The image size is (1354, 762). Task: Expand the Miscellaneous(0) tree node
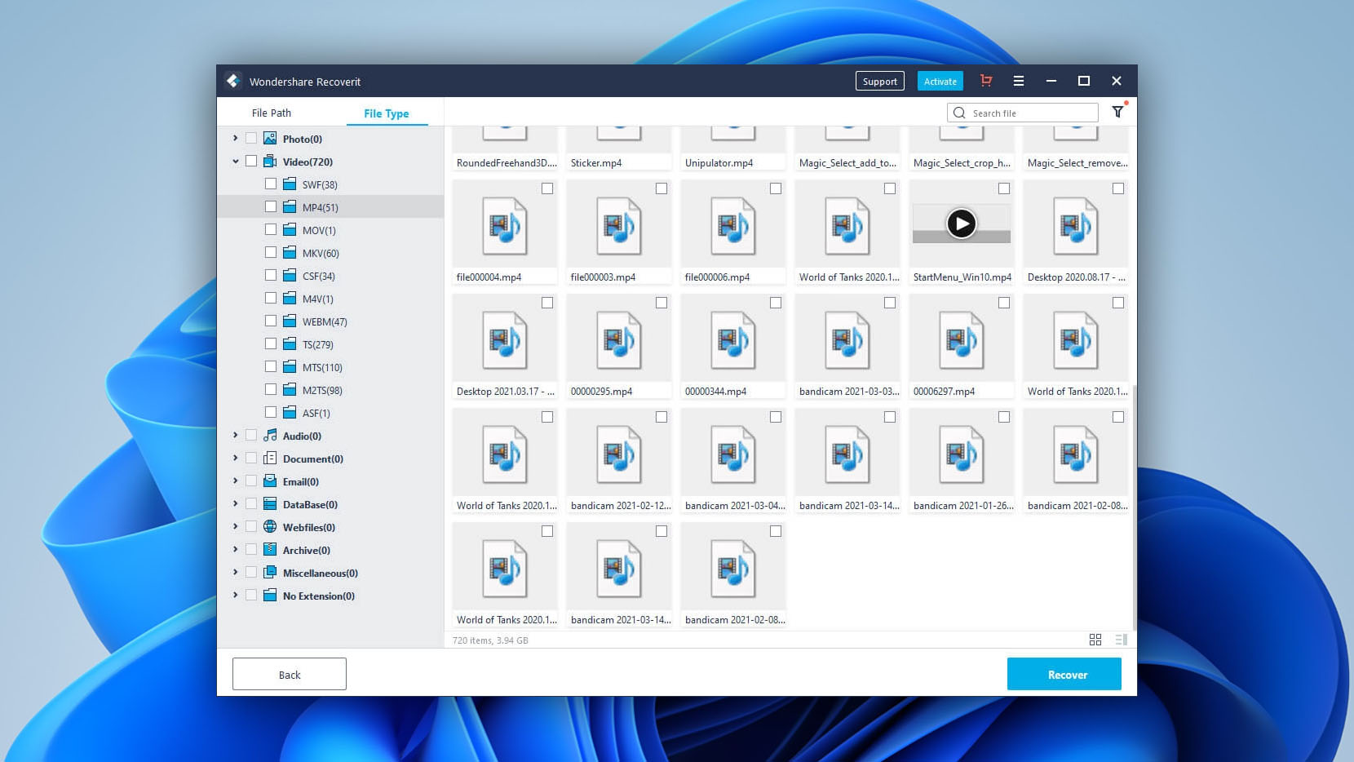click(x=236, y=573)
